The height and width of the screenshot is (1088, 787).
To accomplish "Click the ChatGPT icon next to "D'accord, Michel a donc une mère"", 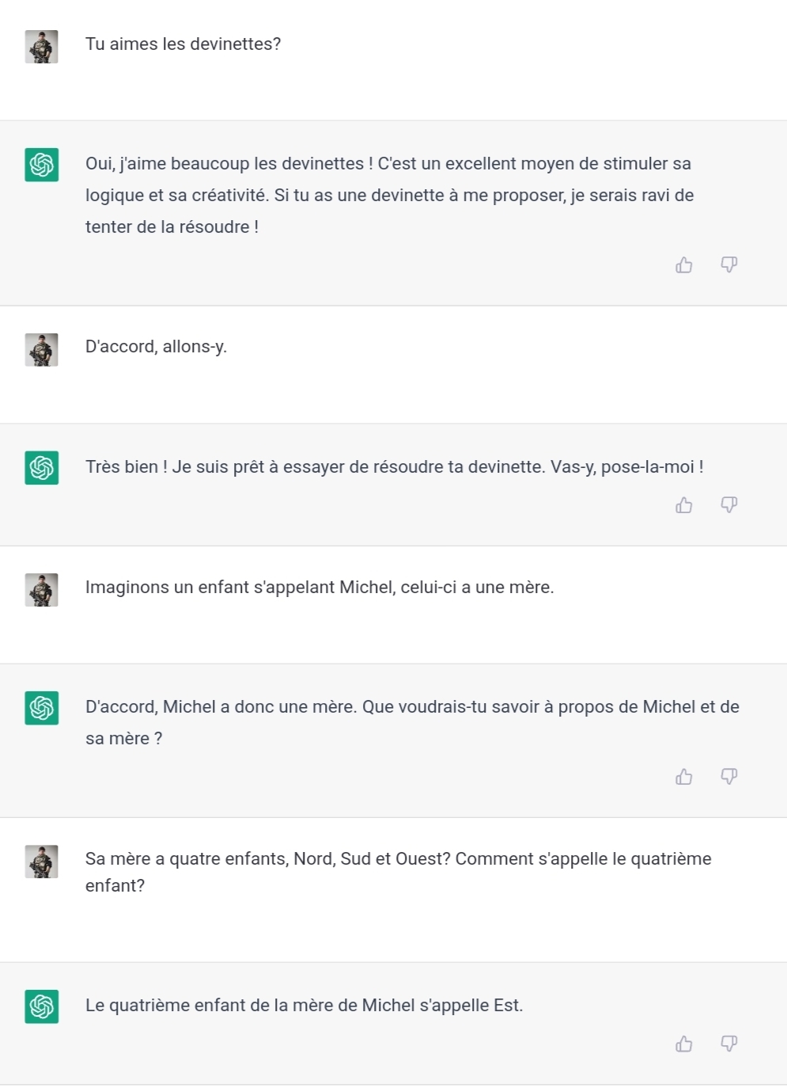I will pos(41,708).
